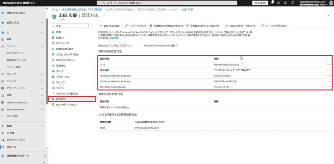Collapse the user resource menu chevrons
Image resolution: width=334 pixels, height=164 pixels.
(x=92, y=26)
